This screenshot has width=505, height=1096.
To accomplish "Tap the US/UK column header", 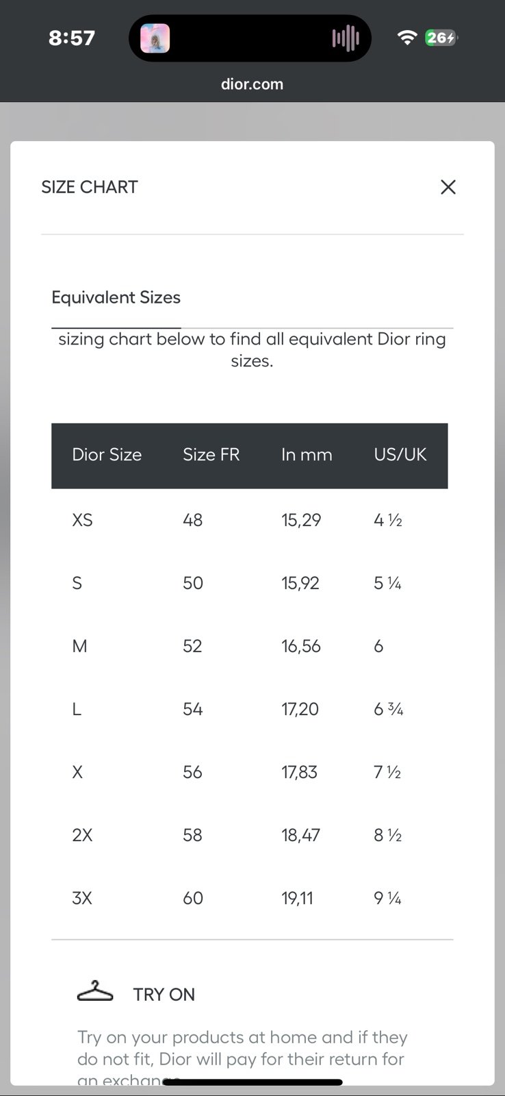I will pos(400,455).
